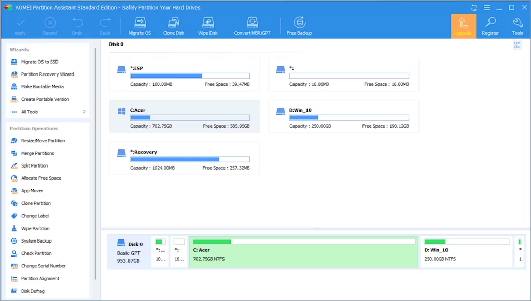Toggle the partition list view mode icon
The image size is (531, 301).
517,46
